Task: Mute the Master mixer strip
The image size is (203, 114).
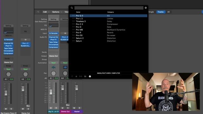Action: pos(74,108)
